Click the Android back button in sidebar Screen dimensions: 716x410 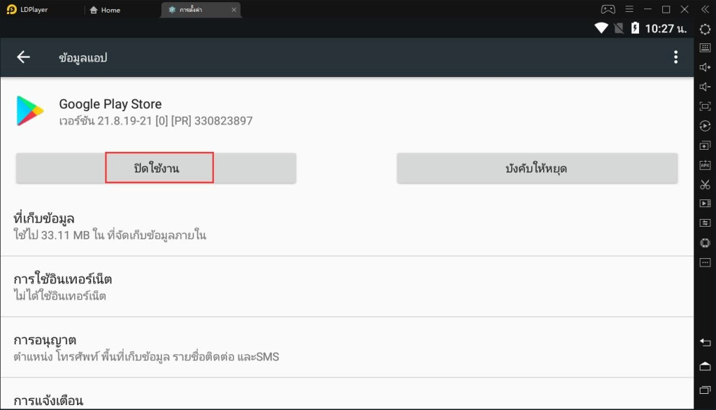coord(705,342)
